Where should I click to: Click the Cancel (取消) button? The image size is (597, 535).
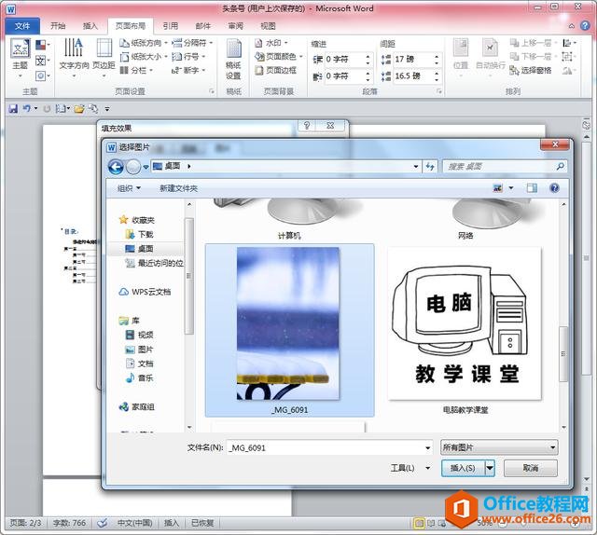click(531, 469)
